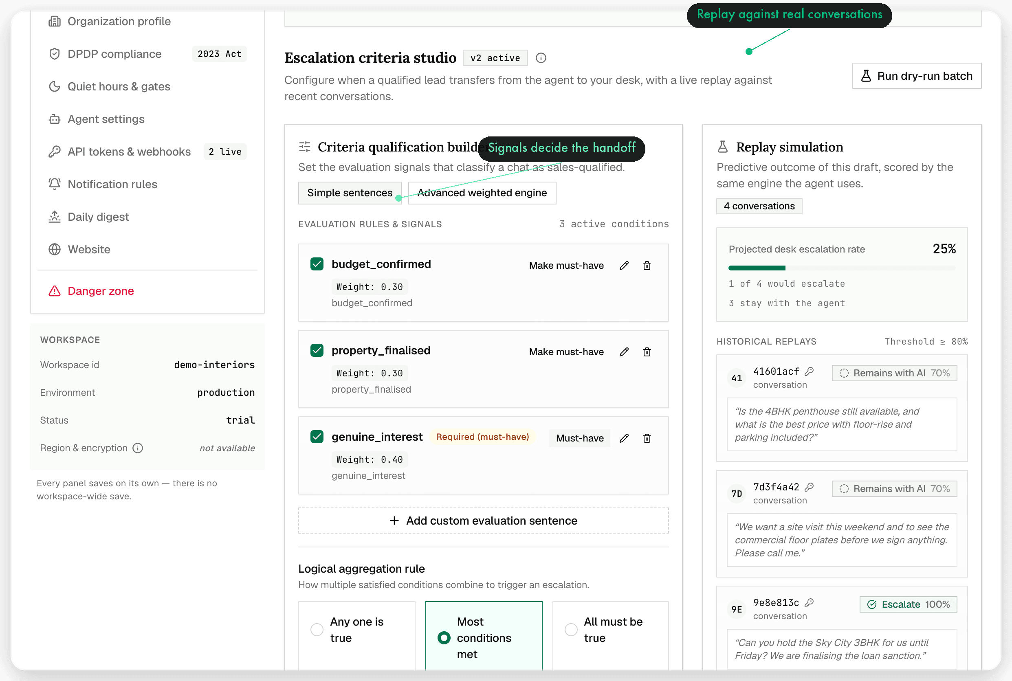Edit the genuine_interest rule with pencil icon
Image resolution: width=1012 pixels, height=681 pixels.
pos(624,438)
